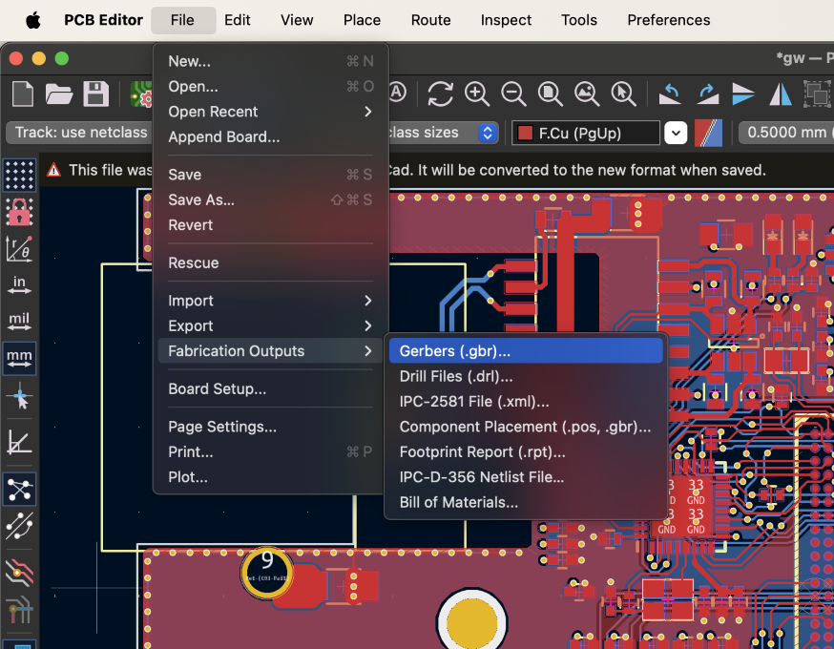The height and width of the screenshot is (649, 834).
Task: Choose Save As... menu item
Action: [x=270, y=200]
